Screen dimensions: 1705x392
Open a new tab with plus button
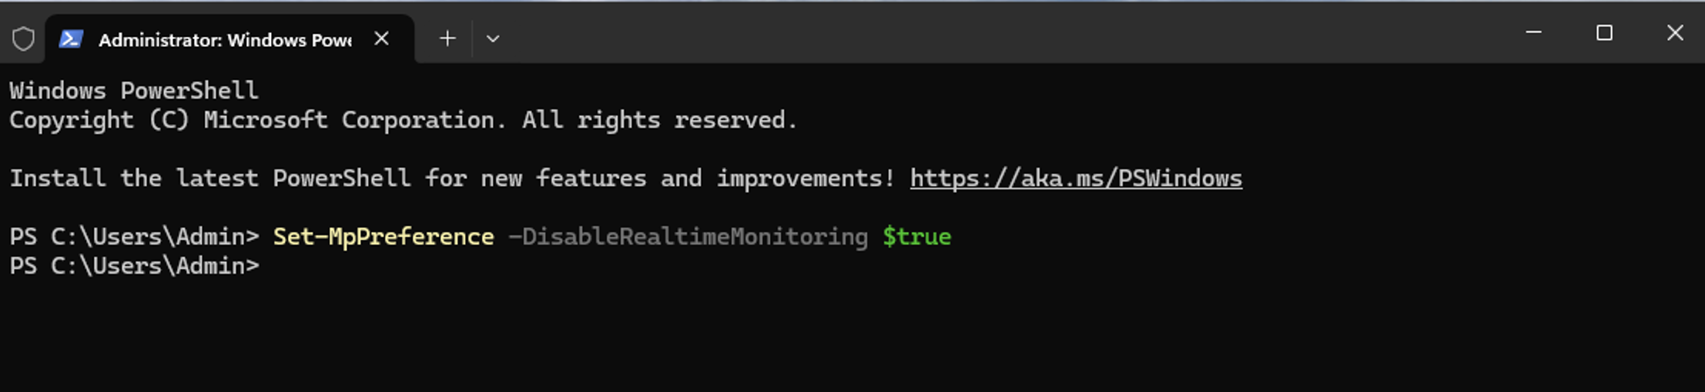447,38
